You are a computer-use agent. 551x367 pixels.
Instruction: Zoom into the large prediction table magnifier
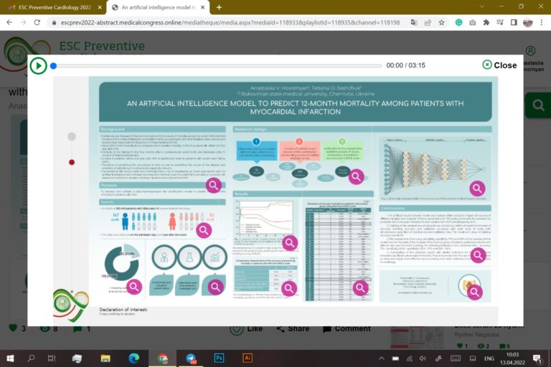(x=360, y=287)
